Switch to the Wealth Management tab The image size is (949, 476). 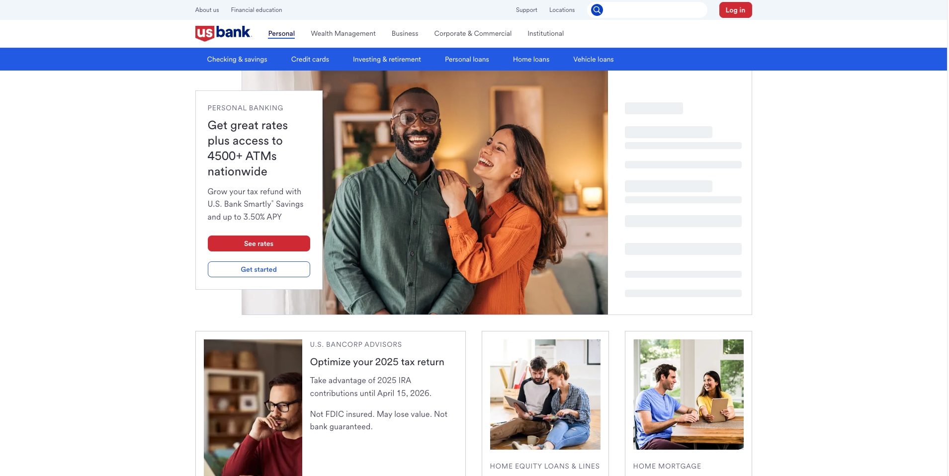[x=343, y=33]
